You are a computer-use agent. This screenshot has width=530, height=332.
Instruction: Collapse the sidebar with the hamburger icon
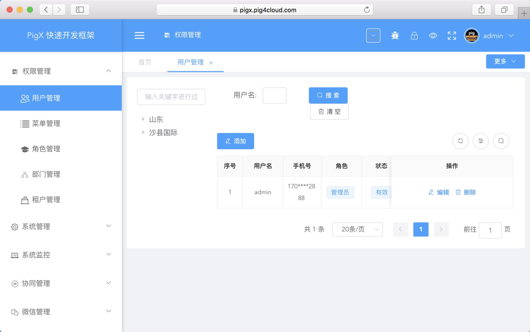click(x=139, y=35)
